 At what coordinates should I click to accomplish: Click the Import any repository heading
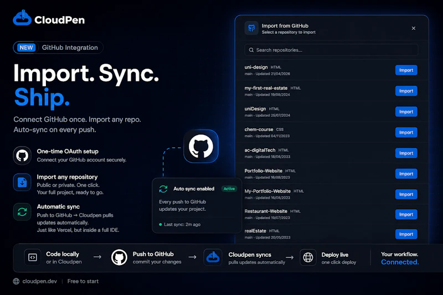click(x=67, y=177)
